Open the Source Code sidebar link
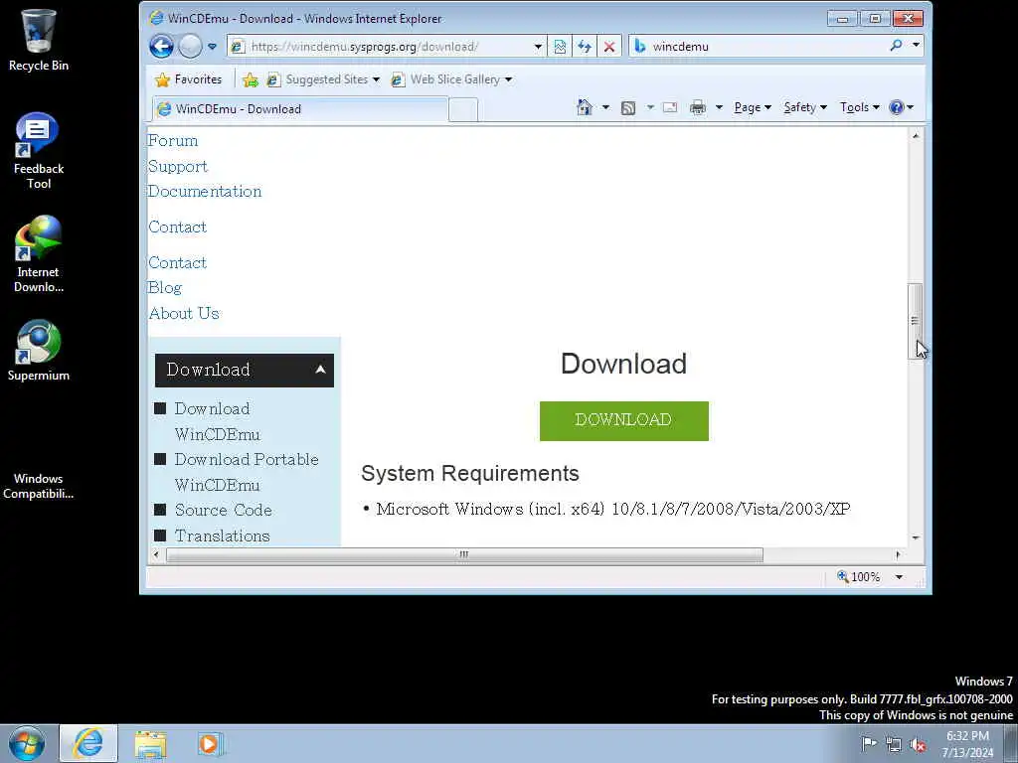 point(223,510)
